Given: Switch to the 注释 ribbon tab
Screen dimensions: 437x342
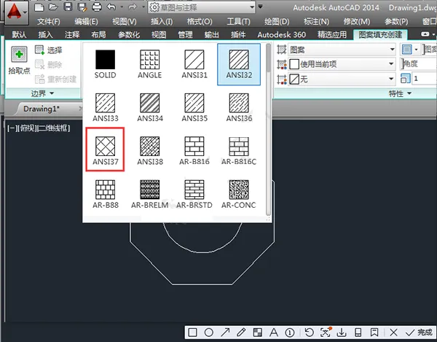Looking at the screenshot, I should coord(72,34).
